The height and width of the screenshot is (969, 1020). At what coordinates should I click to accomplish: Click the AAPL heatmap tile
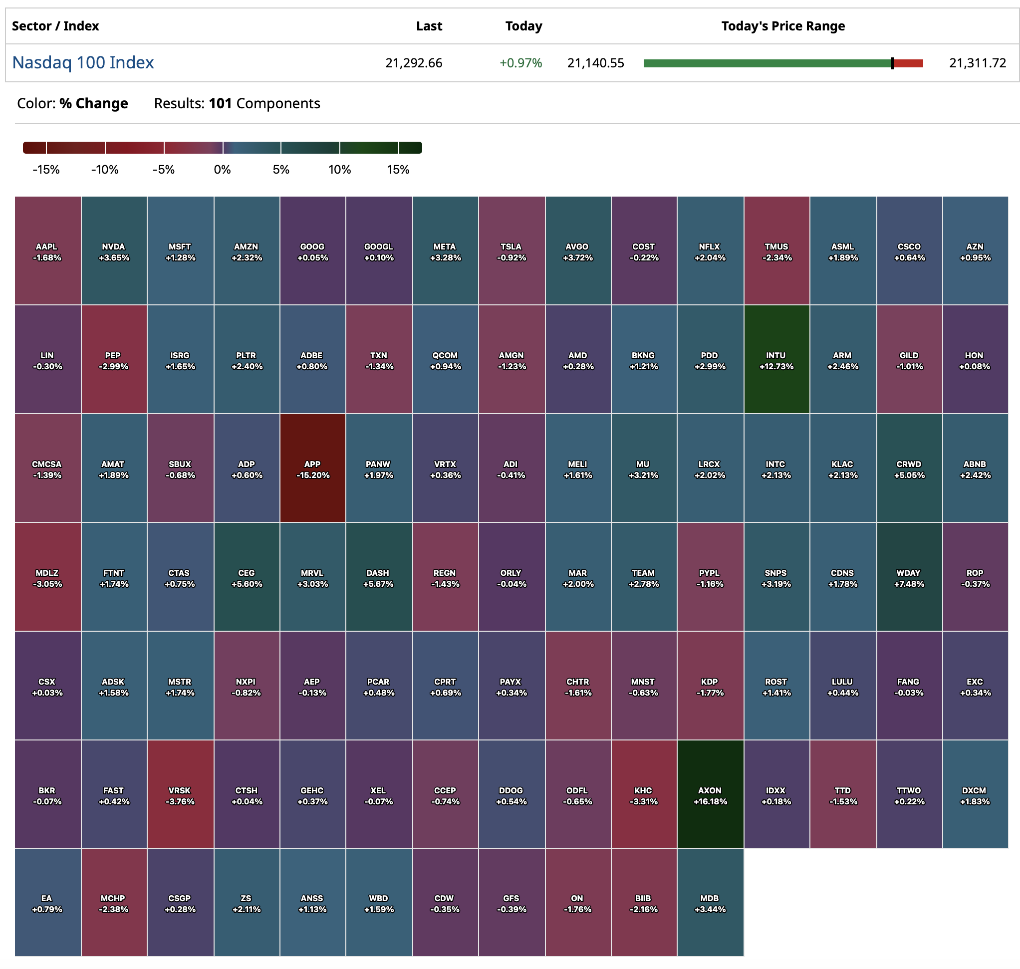[x=47, y=250]
